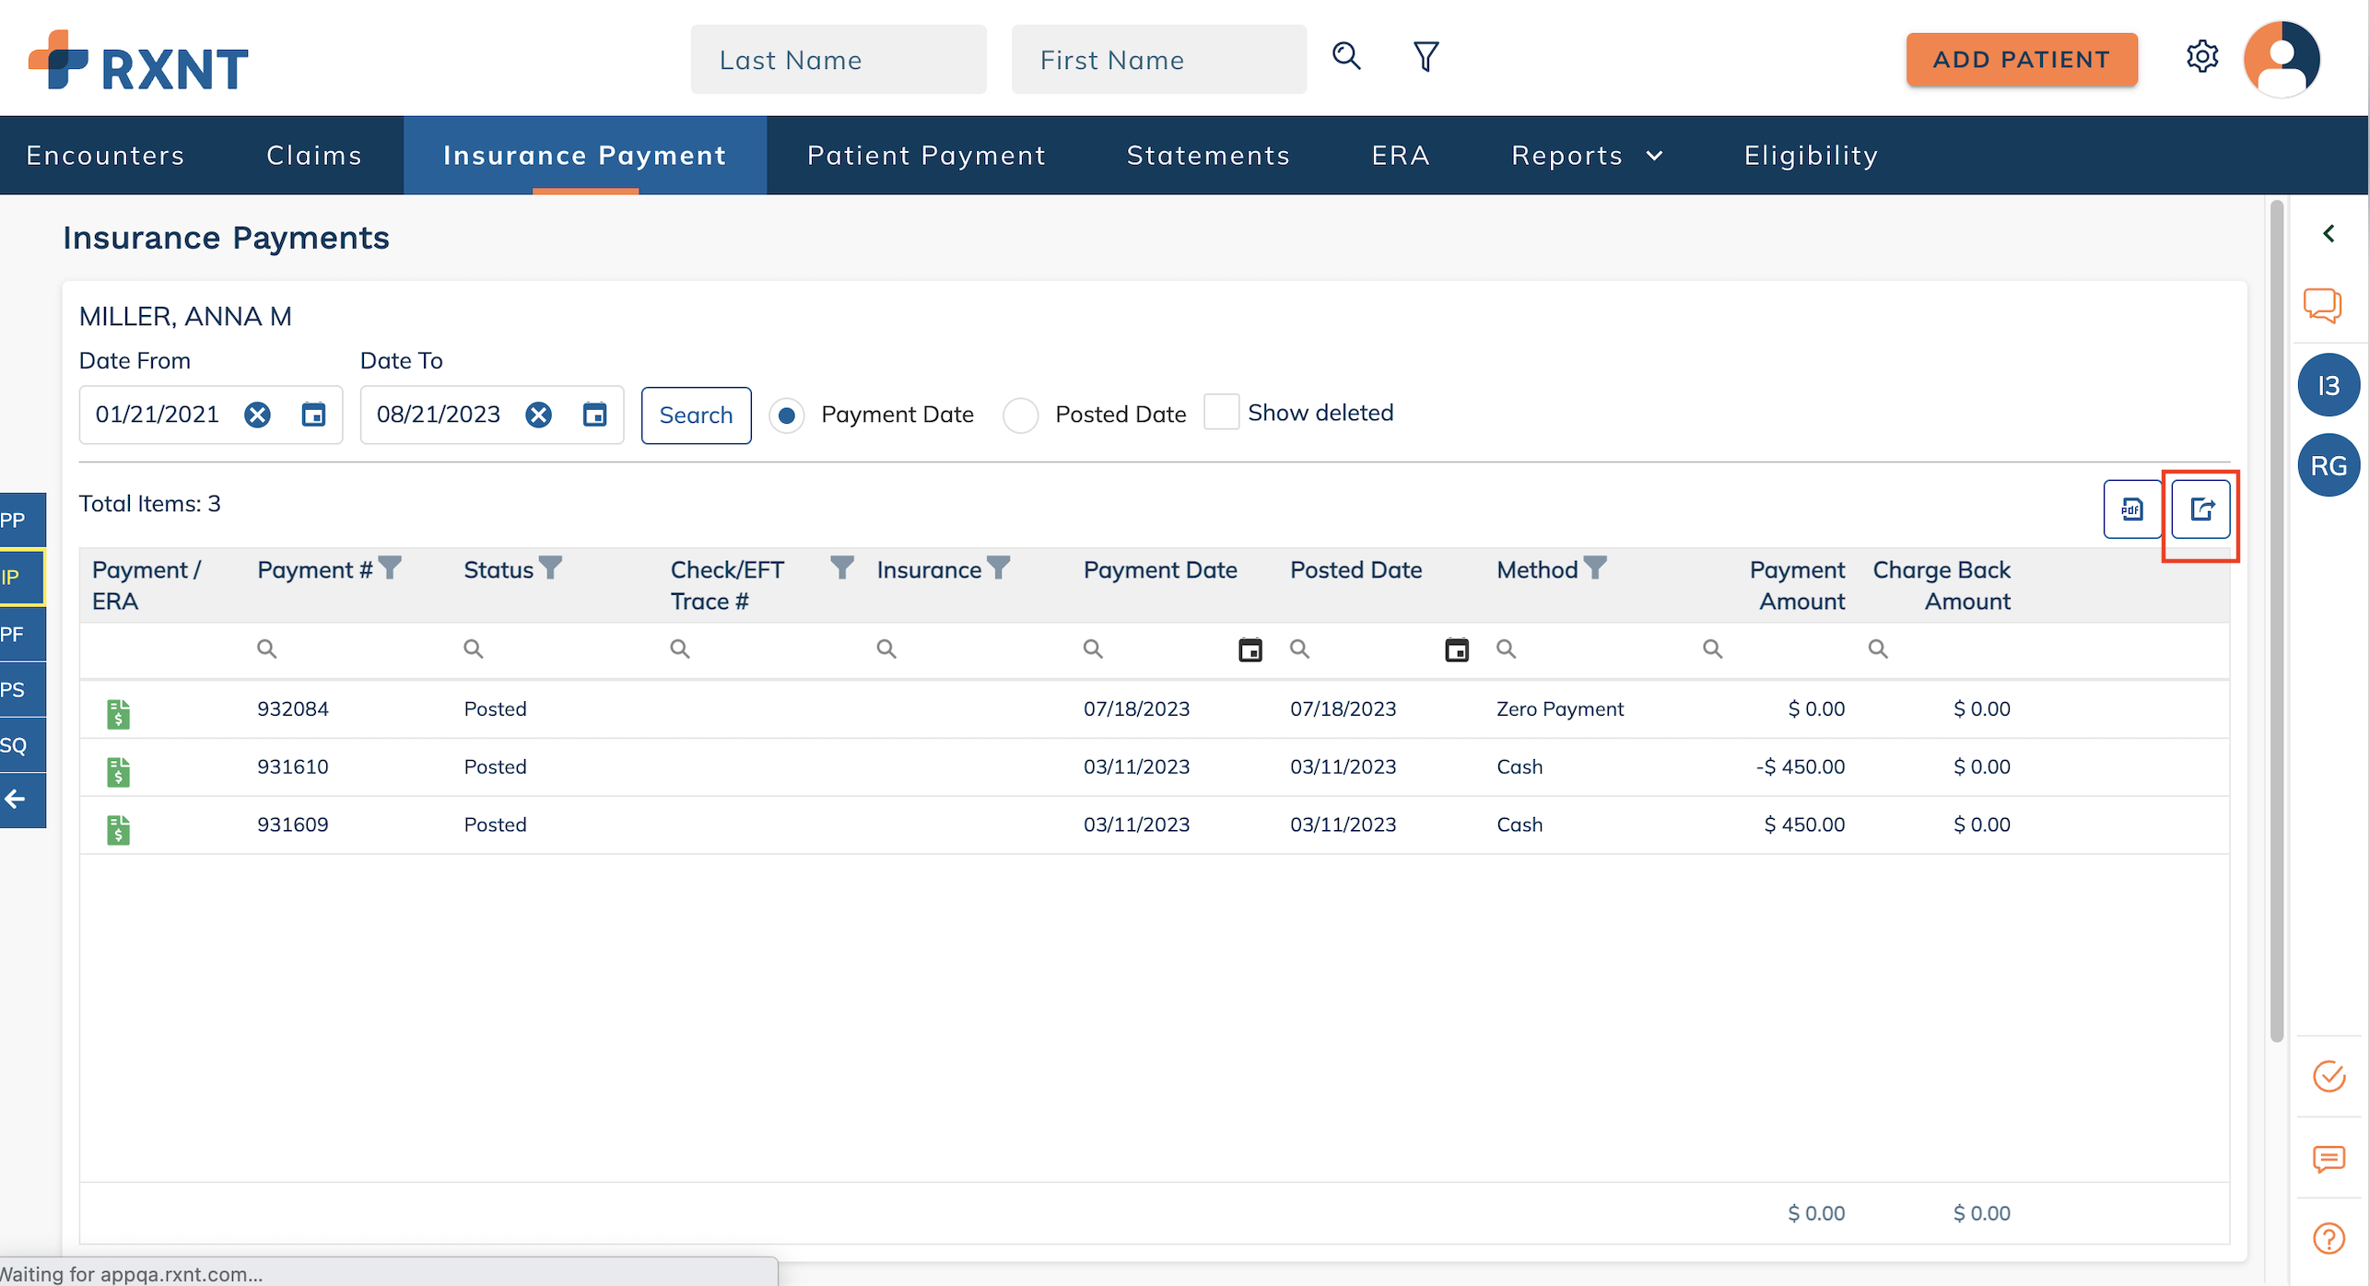Click the Charge Back Amount header
Viewport: 2370px width, 1286px height.
[1942, 586]
